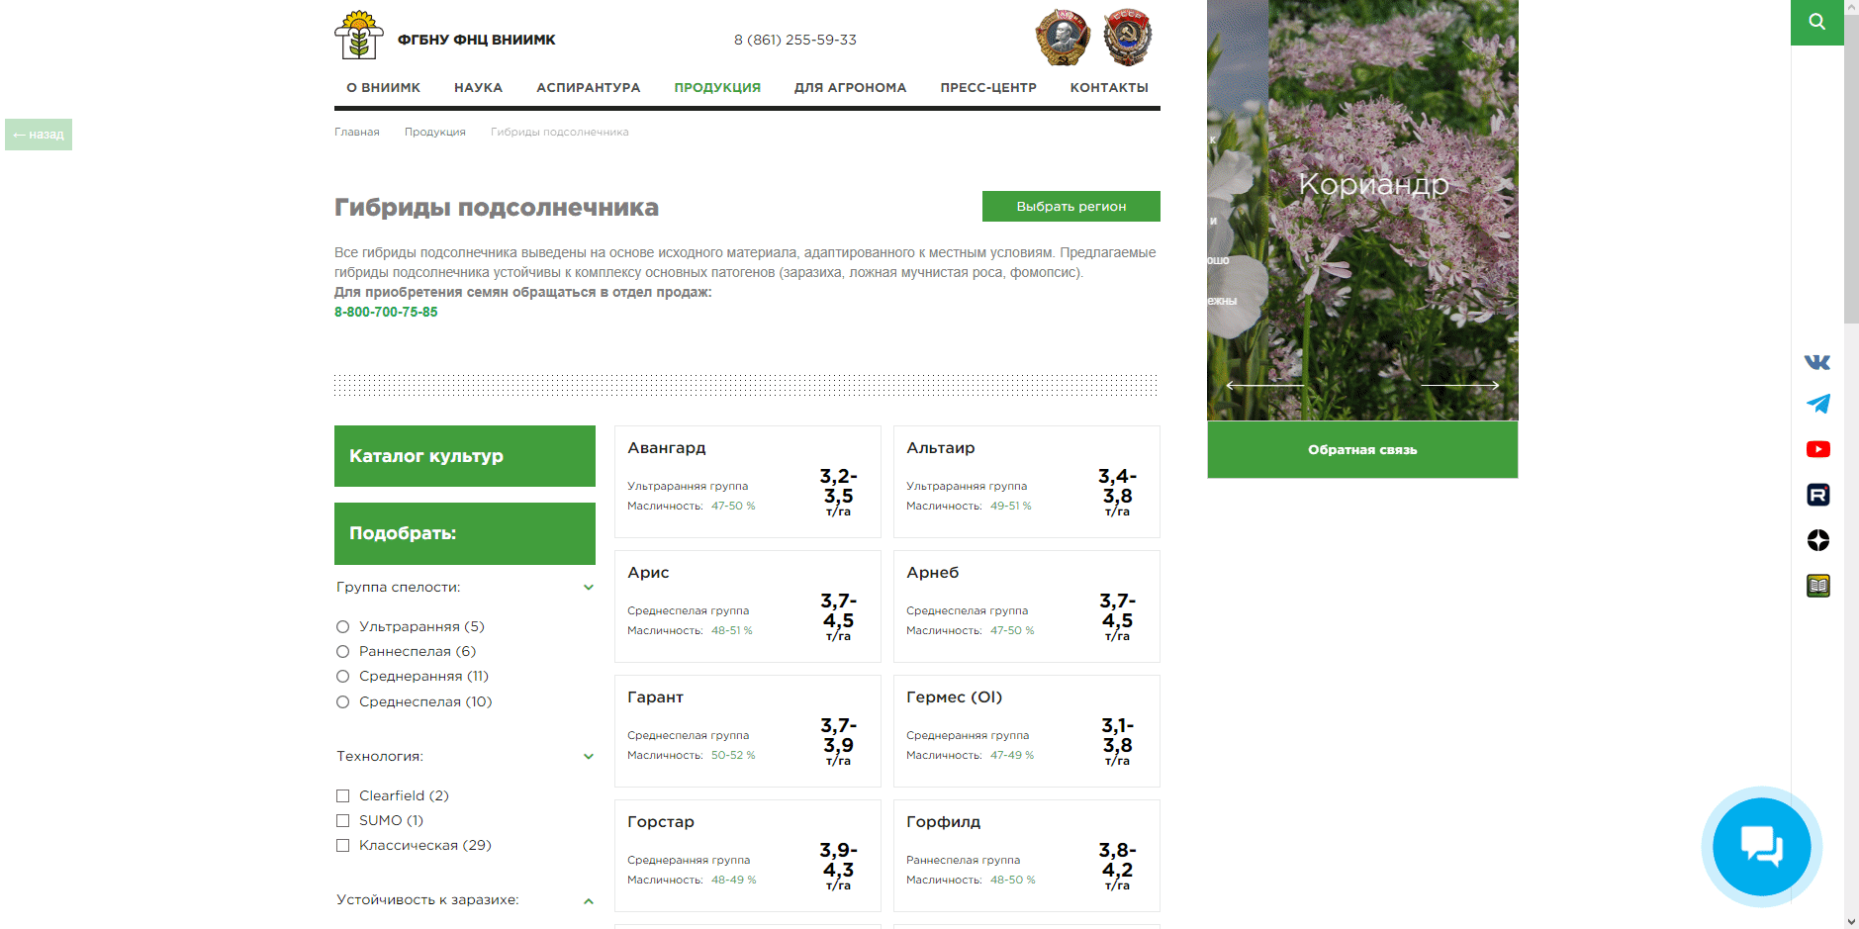The width and height of the screenshot is (1859, 929).
Task: Open the ДЛЯ АГРОНОМА menu item
Action: pyautogui.click(x=850, y=88)
